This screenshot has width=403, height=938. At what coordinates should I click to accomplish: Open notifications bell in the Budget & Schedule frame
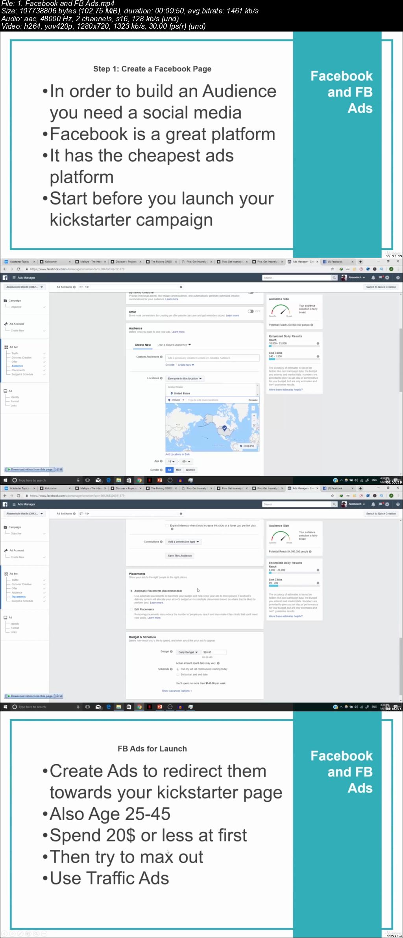[373, 504]
